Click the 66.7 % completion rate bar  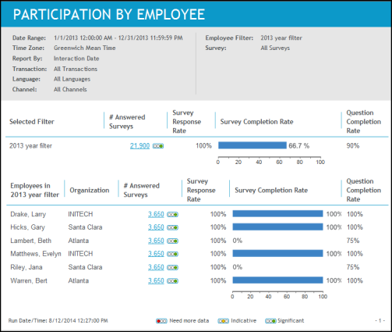click(253, 145)
